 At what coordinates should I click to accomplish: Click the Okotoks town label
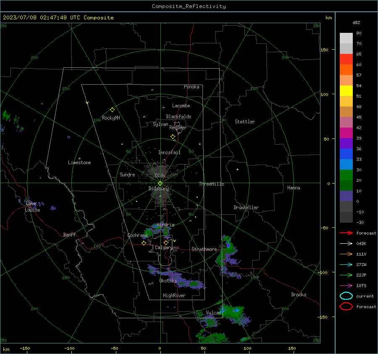coord(168,281)
